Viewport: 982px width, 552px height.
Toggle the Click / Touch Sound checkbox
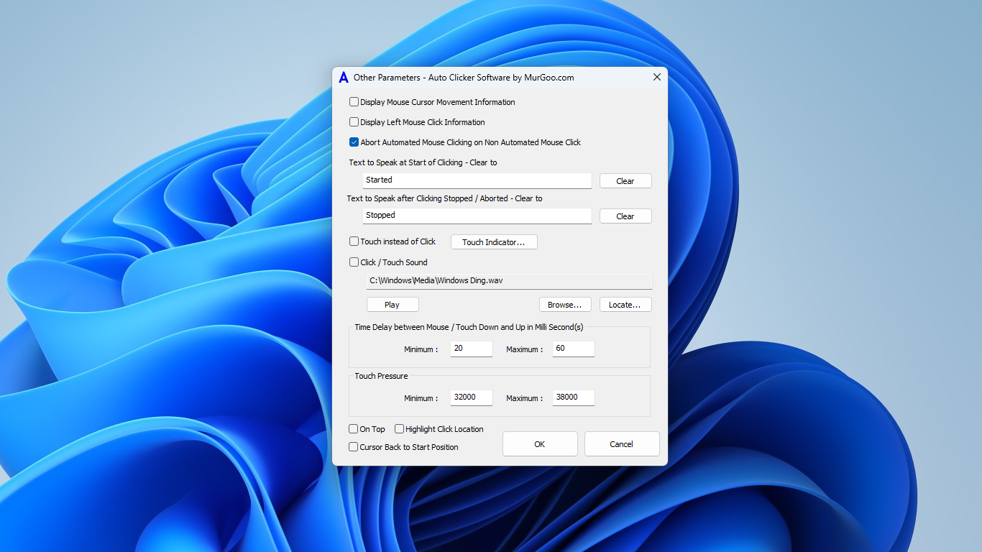coord(354,262)
